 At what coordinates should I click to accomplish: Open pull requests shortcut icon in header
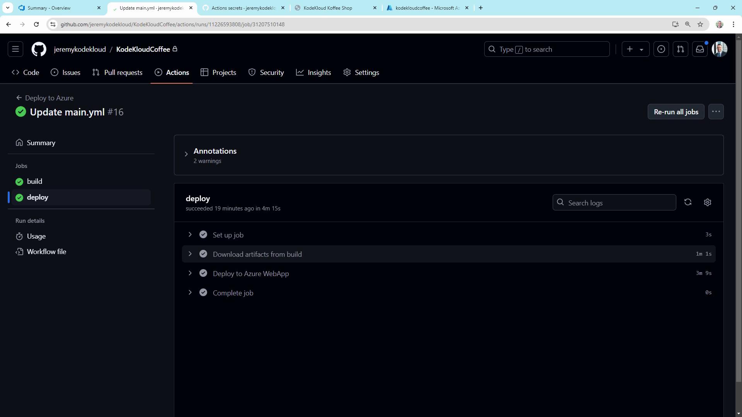pos(681,49)
